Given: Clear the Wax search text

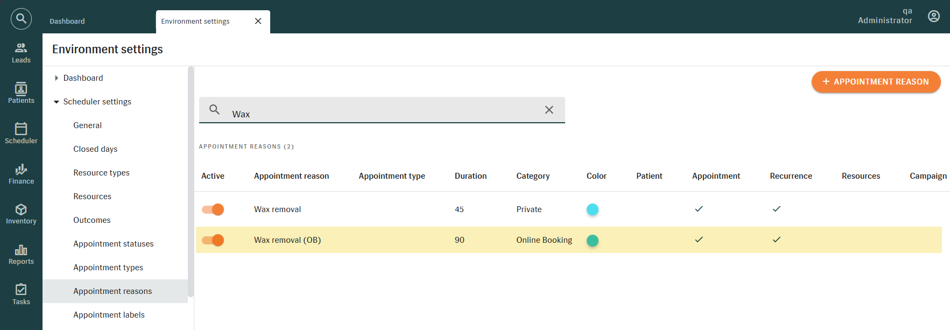Looking at the screenshot, I should (x=549, y=110).
